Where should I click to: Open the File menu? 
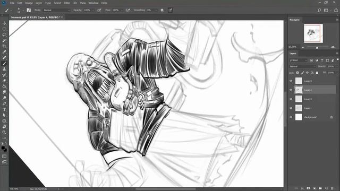point(12,3)
